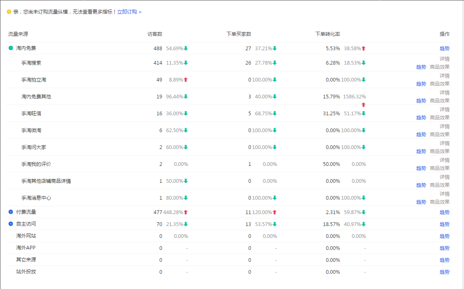464x289 pixels.
Task: Open 趋势 for the 付费流量 row
Action: [x=445, y=212]
